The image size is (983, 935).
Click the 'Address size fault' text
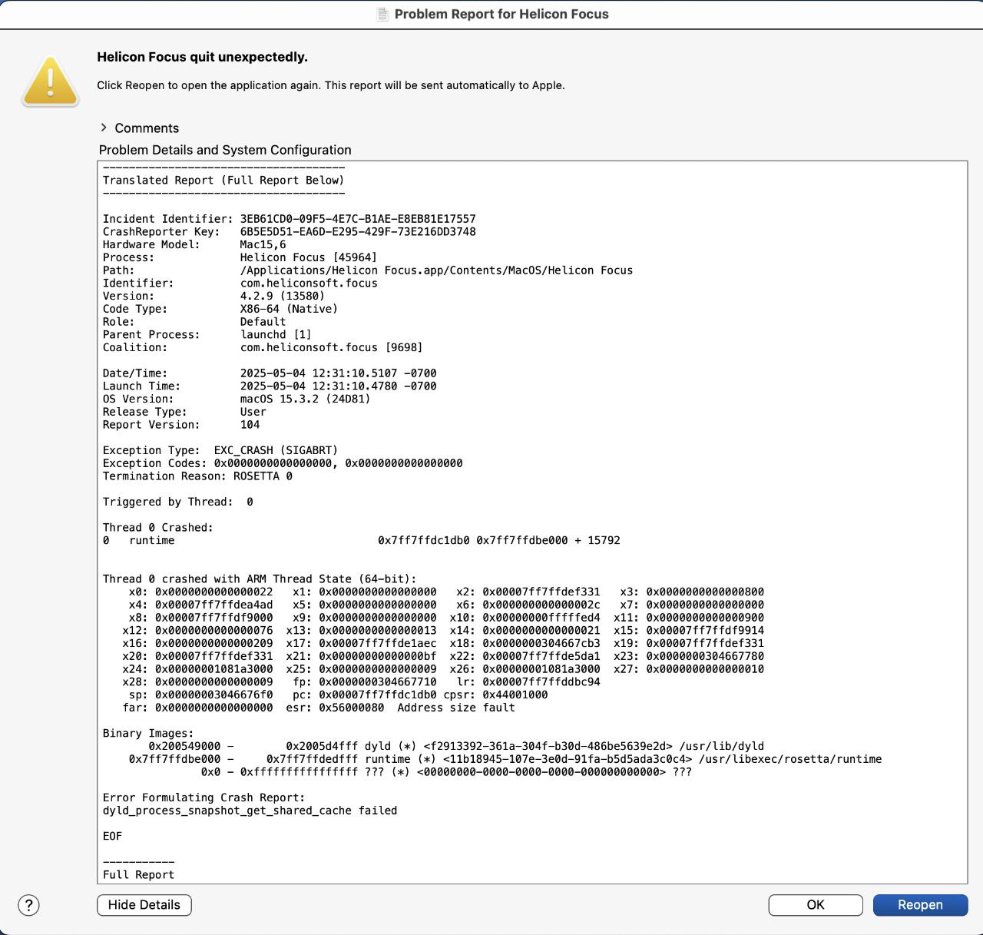pyautogui.click(x=456, y=708)
